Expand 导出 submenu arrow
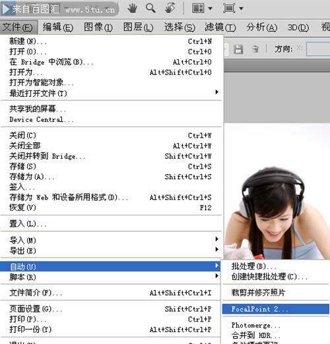 pos(216,249)
